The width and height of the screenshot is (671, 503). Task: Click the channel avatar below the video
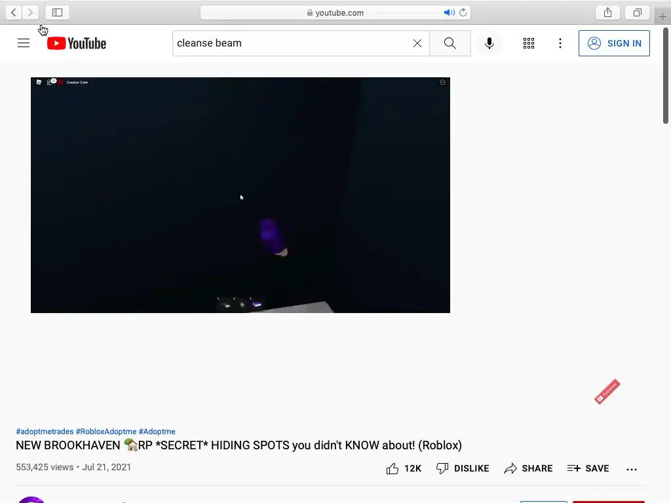tap(31, 500)
